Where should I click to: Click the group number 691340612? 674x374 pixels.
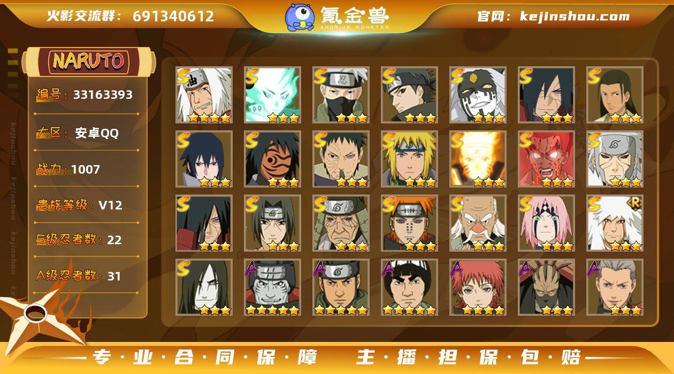tap(173, 16)
